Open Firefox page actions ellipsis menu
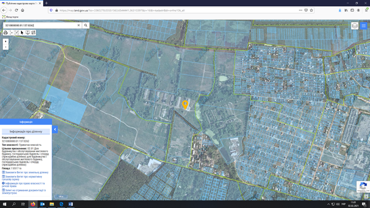Screen dimensions: 370x208 (x=301, y=11)
